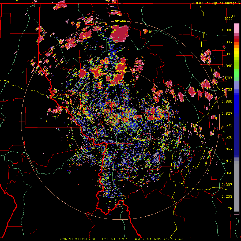Select the 0.787 color scale value
241x241 pixels.
[x=227, y=78]
